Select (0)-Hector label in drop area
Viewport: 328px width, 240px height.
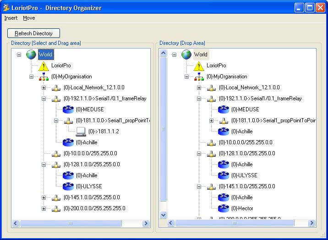click(x=242, y=208)
